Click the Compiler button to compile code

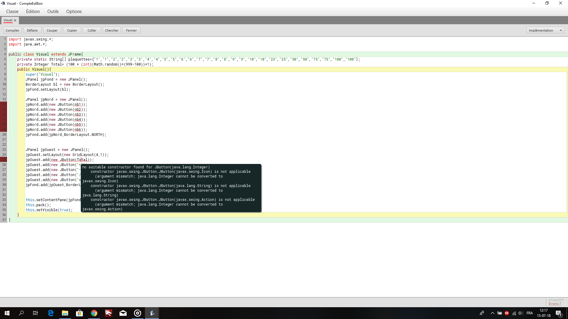click(12, 30)
